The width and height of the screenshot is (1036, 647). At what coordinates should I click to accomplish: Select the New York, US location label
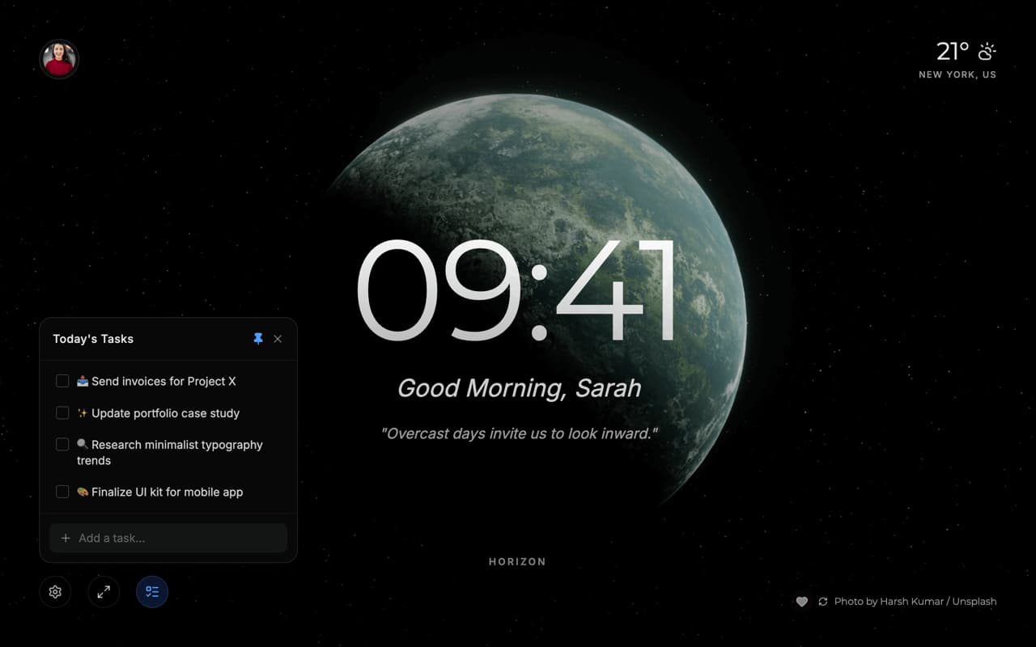click(x=957, y=74)
